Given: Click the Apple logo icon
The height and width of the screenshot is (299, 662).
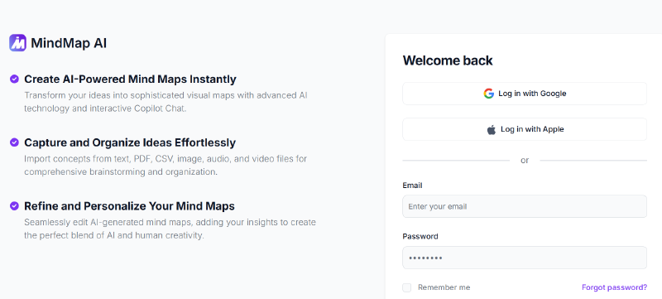Looking at the screenshot, I should (x=491, y=130).
